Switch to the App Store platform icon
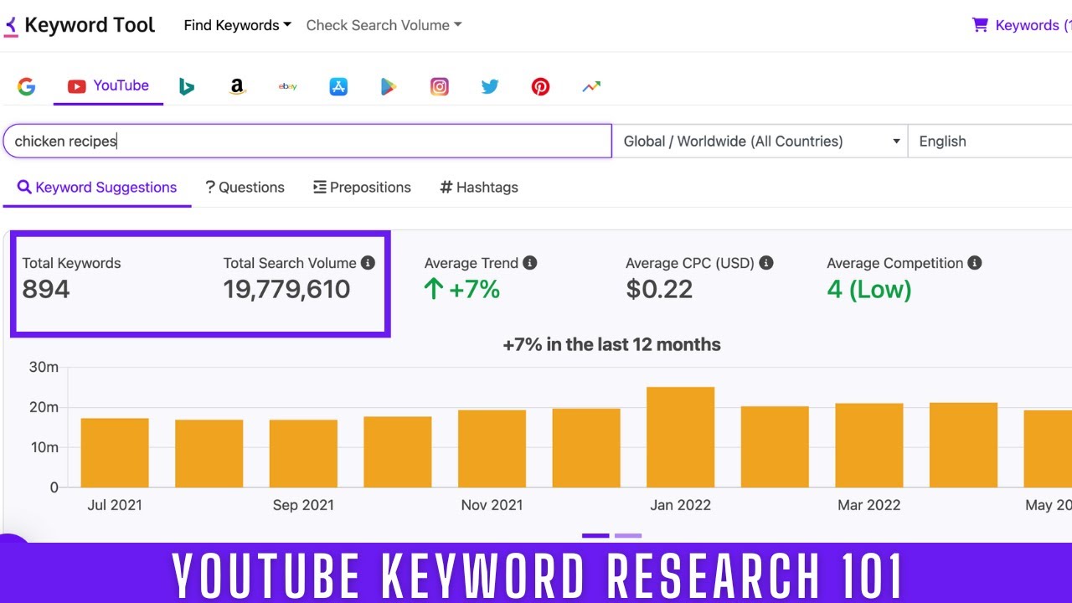 tap(338, 86)
